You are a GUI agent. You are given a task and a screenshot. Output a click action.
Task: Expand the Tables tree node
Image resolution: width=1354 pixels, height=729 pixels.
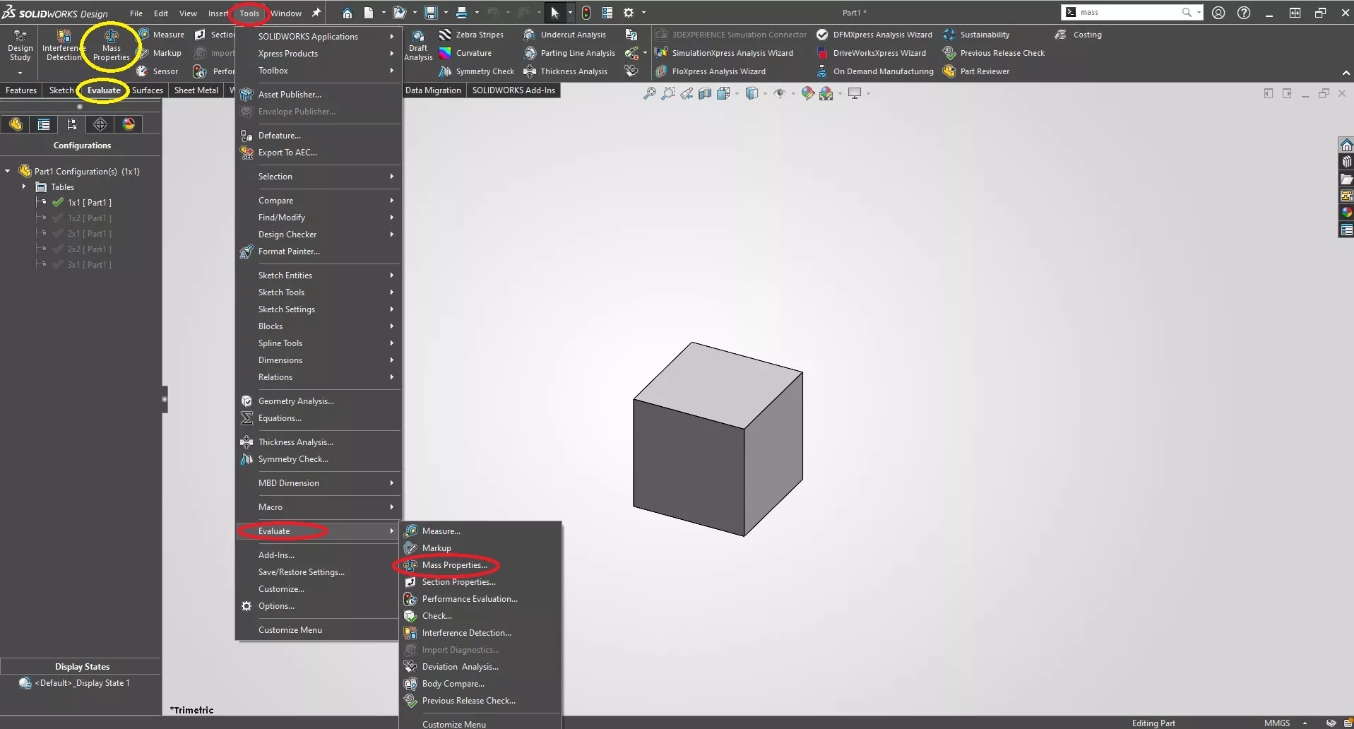coord(24,186)
